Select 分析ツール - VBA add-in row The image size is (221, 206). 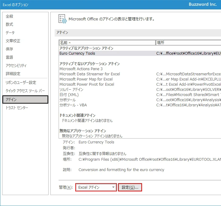tap(140, 105)
